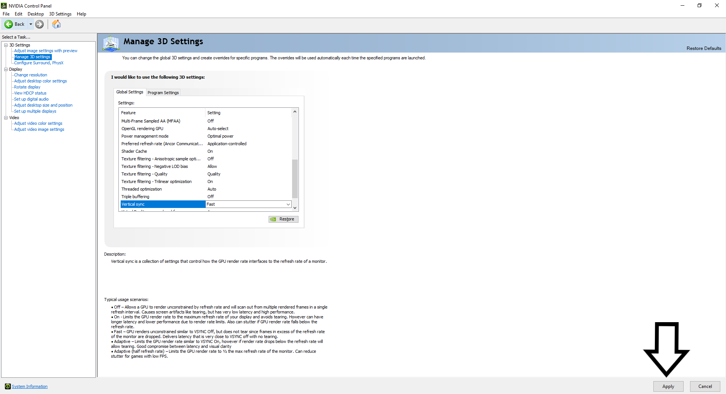The height and width of the screenshot is (394, 726).
Task: Click the Application-controlled setting value
Action: click(227, 144)
